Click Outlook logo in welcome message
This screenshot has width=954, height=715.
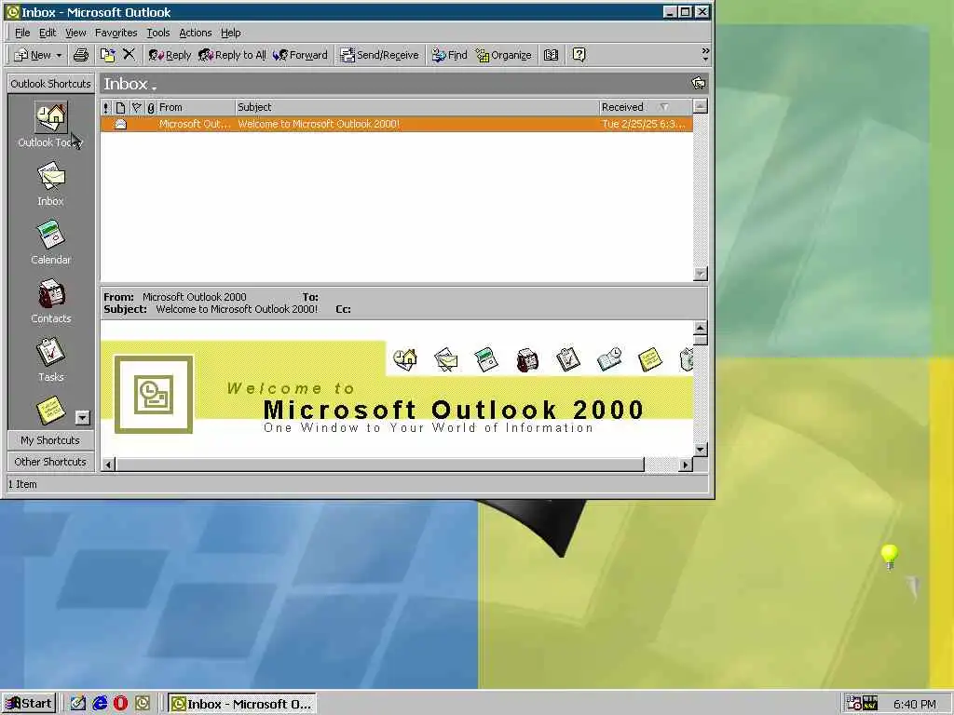(x=154, y=395)
